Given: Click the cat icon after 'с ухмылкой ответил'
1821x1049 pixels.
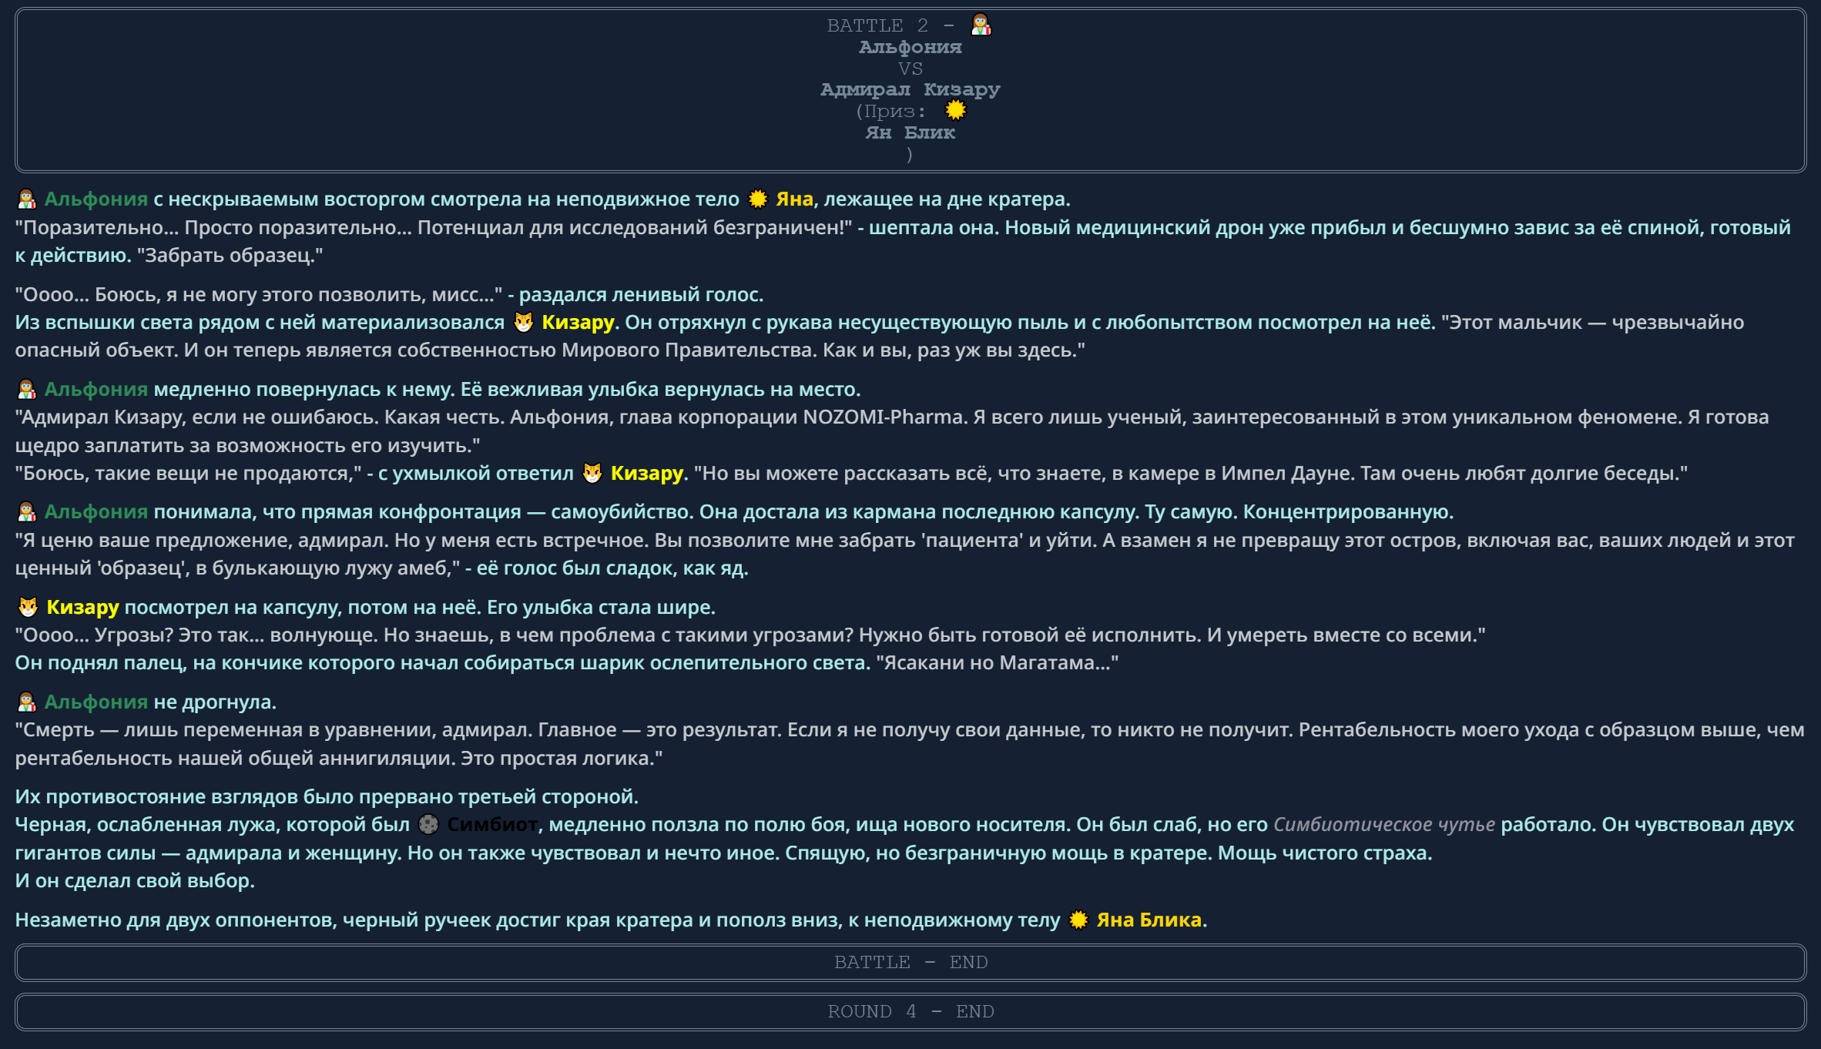Looking at the screenshot, I should tap(592, 474).
